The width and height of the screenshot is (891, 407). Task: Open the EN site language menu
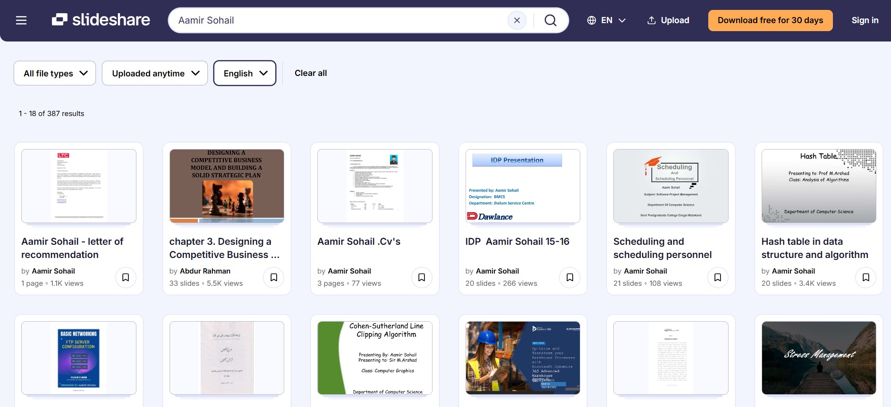point(606,20)
